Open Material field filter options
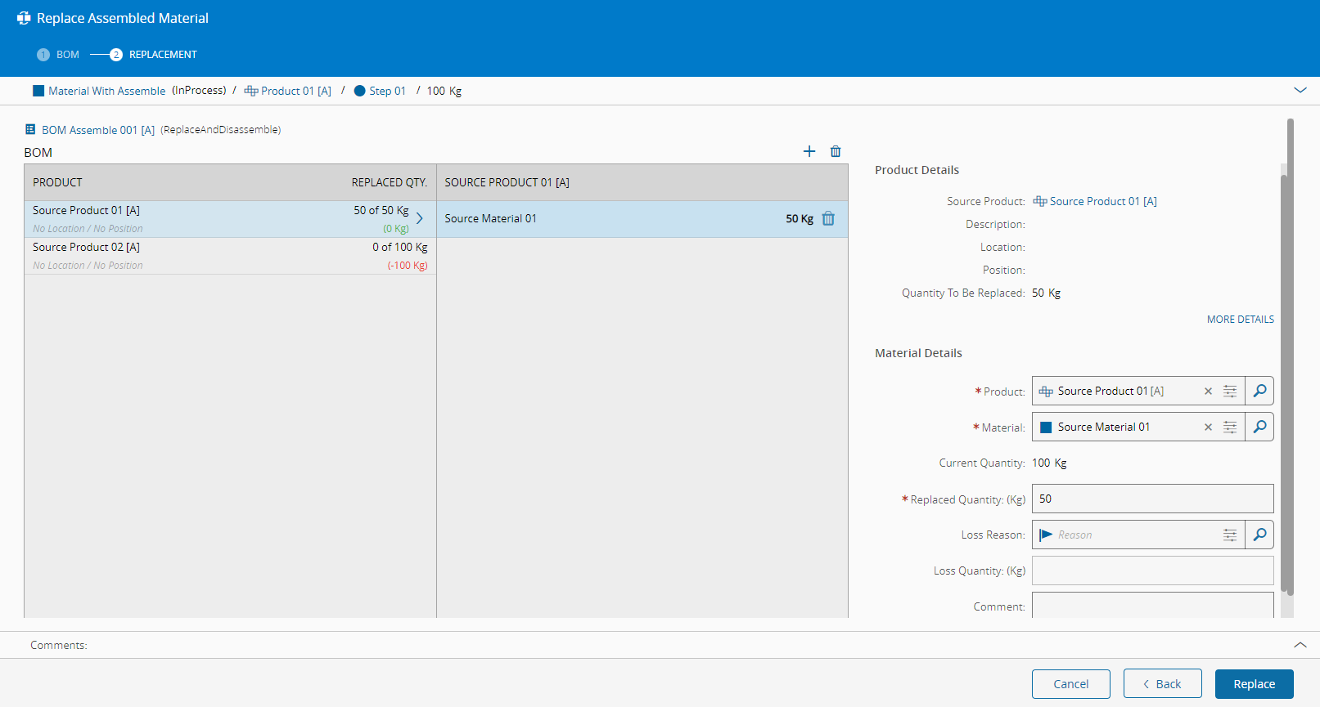 coord(1229,427)
